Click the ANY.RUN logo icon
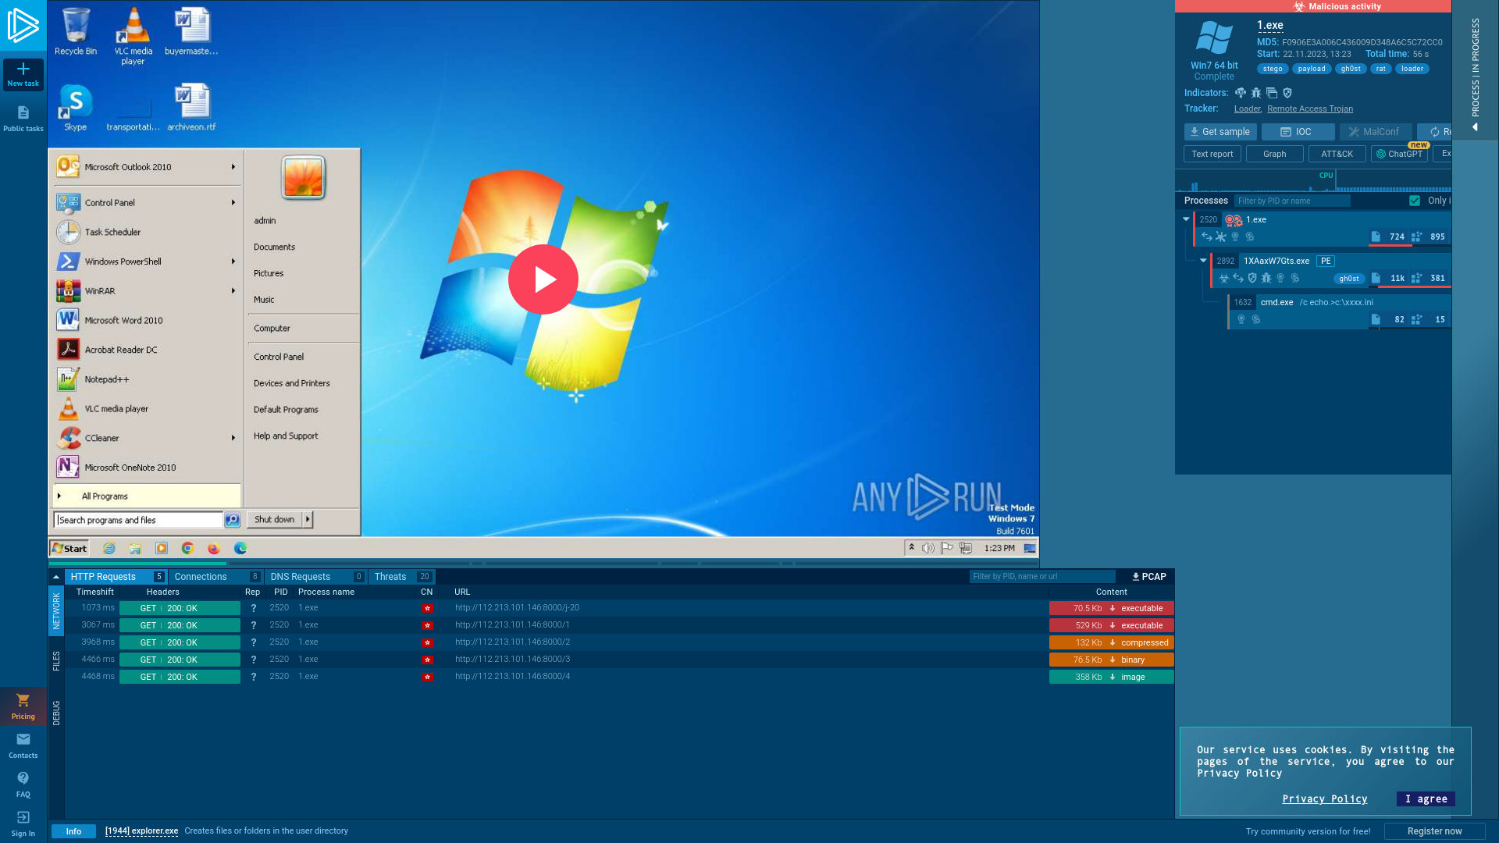This screenshot has width=1499, height=843. (23, 25)
